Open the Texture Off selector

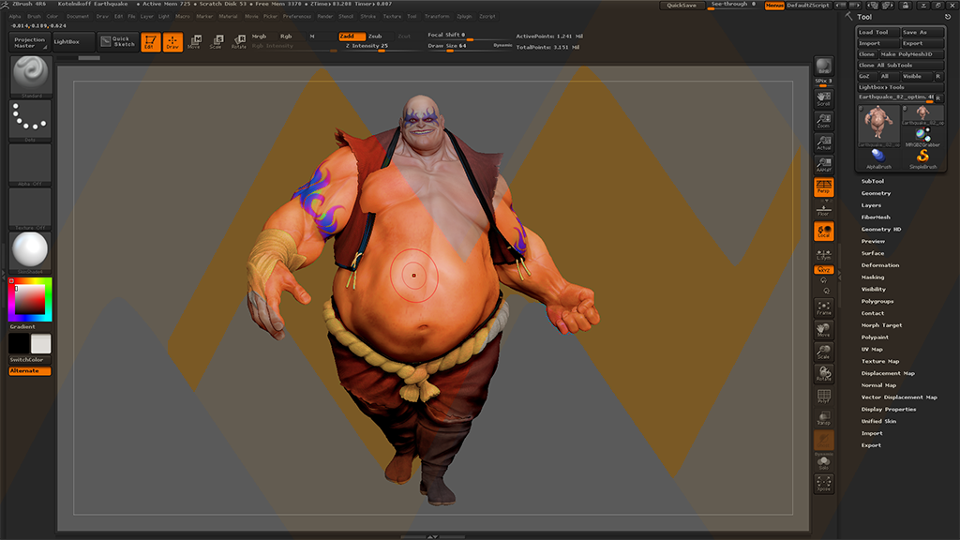pos(30,209)
